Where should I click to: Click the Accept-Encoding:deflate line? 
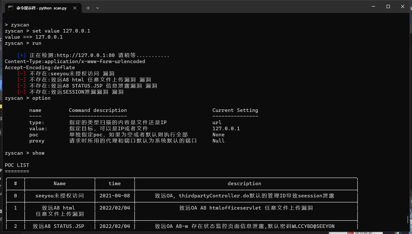coord(40,68)
